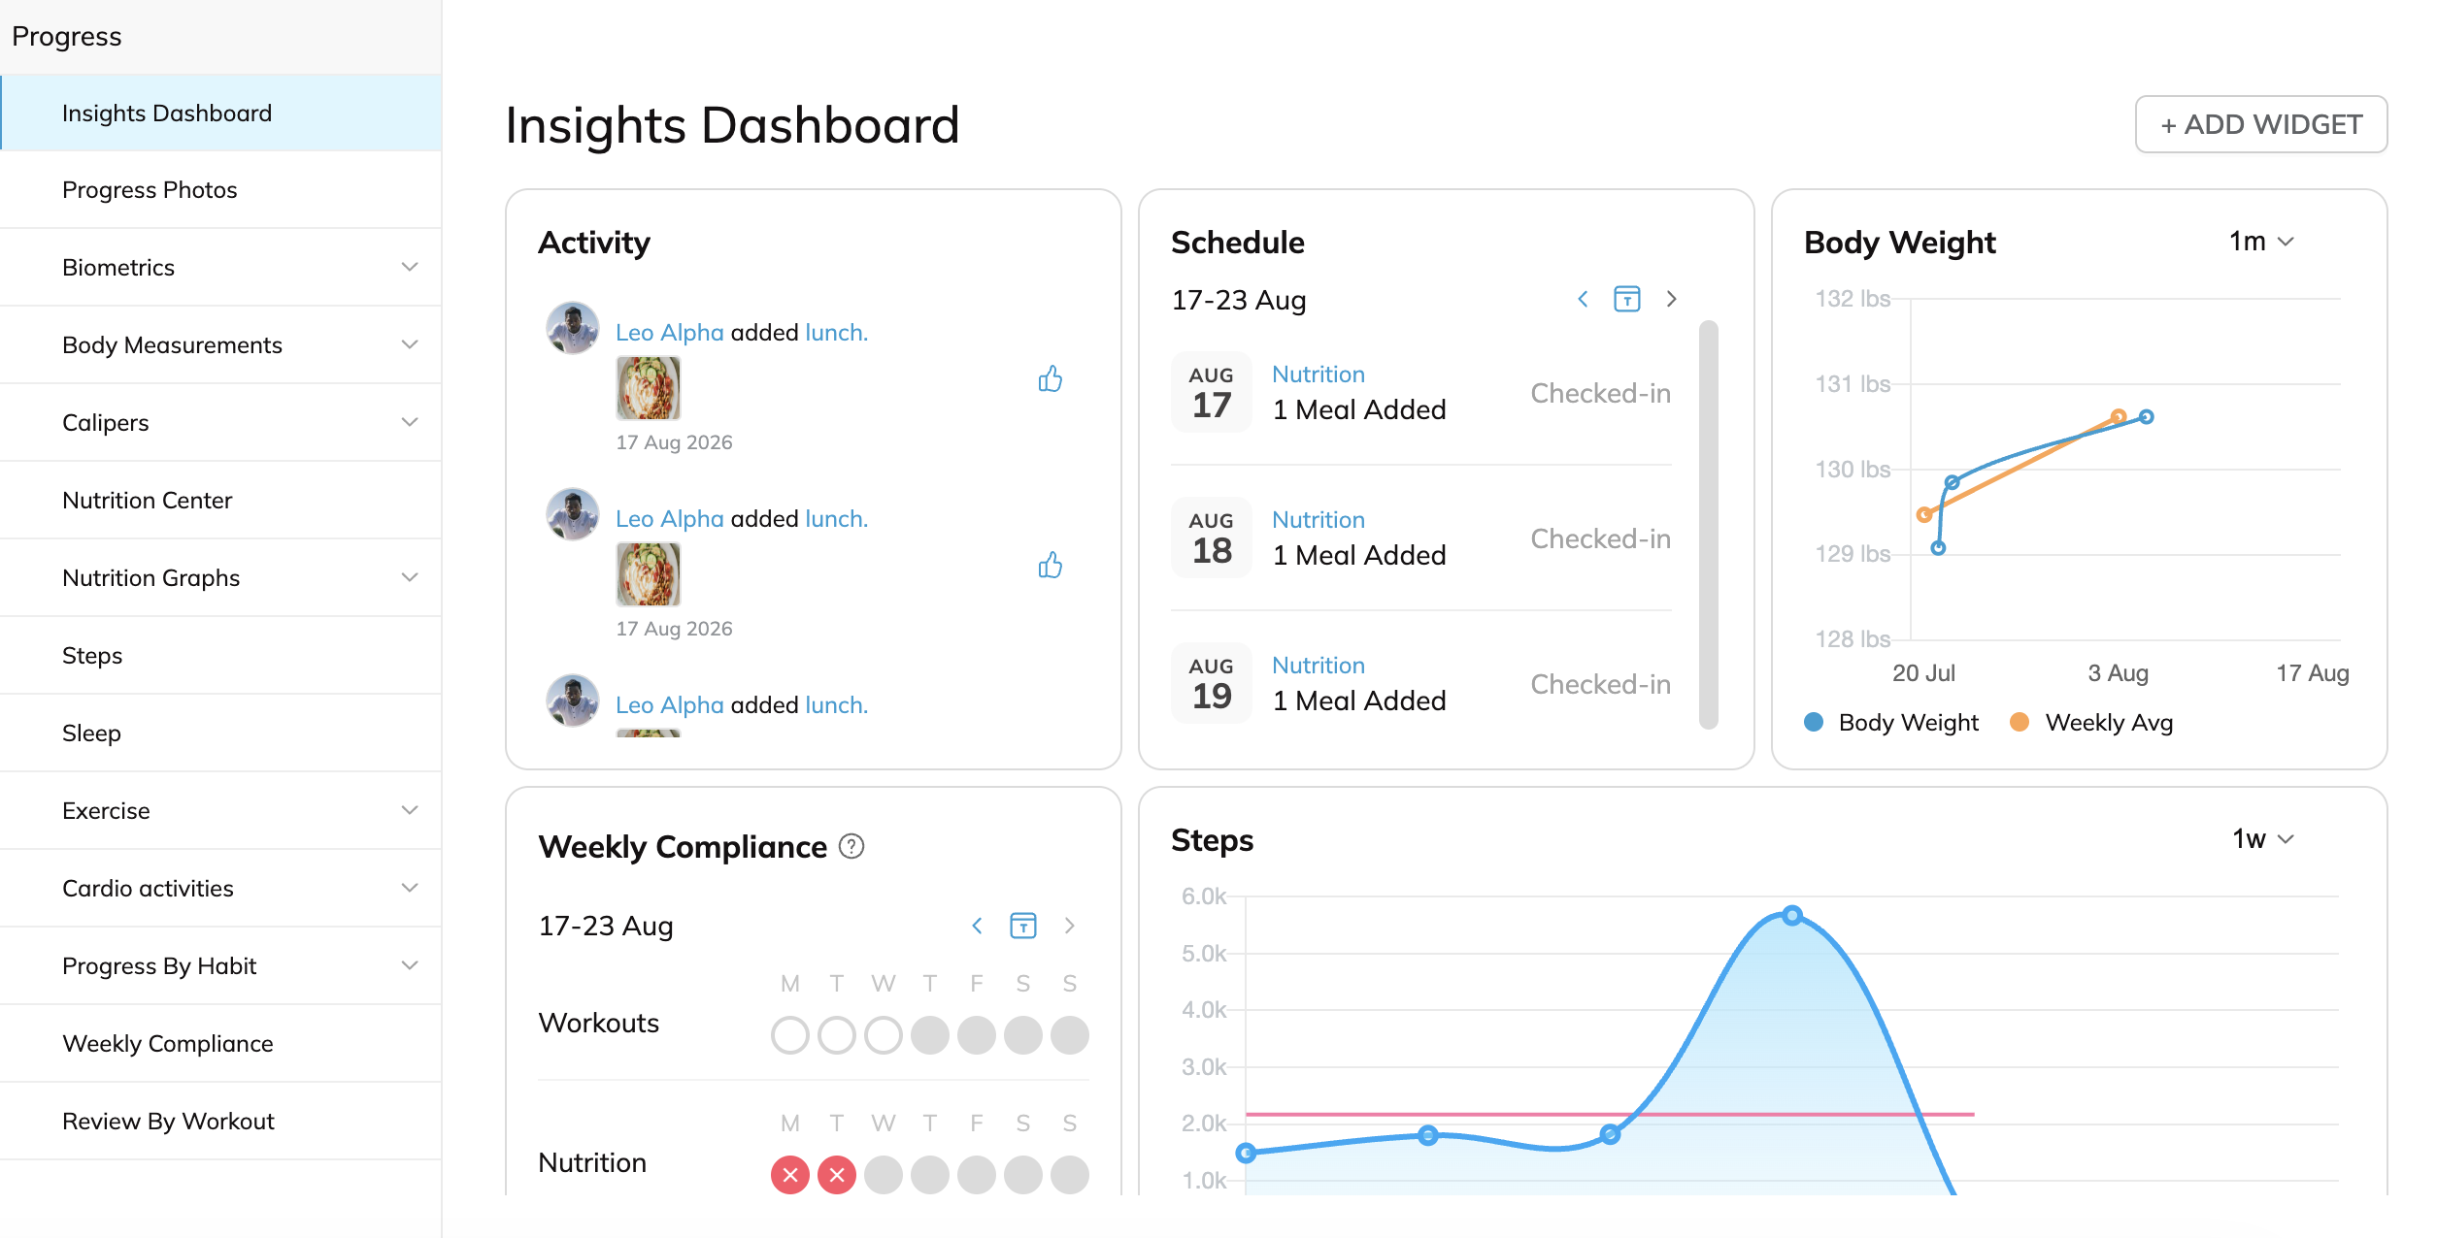
Task: Open Review By Workout page
Action: click(x=220, y=1121)
